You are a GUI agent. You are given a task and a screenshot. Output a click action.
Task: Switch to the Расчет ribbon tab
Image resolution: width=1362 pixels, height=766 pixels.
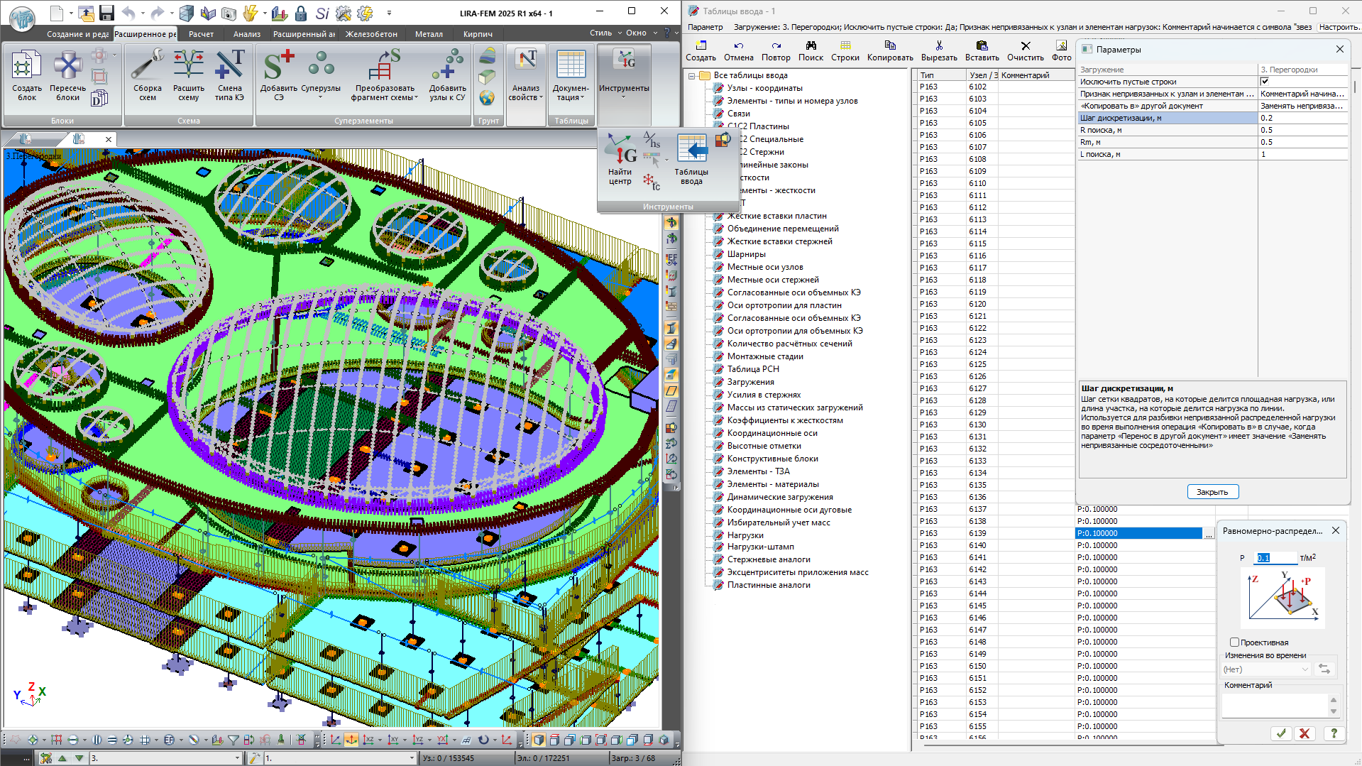click(201, 34)
